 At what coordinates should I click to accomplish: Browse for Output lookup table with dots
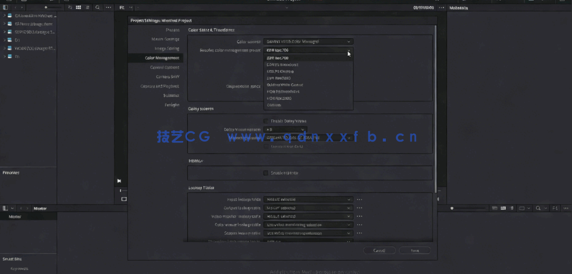click(x=359, y=208)
